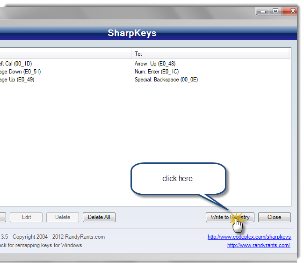Click the disabled Edit button
Viewport: 304px width, 263px height.
26,217
